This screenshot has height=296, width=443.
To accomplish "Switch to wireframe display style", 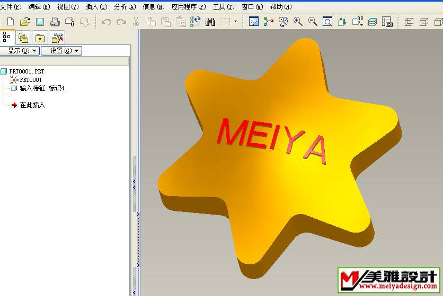I will click(x=409, y=22).
